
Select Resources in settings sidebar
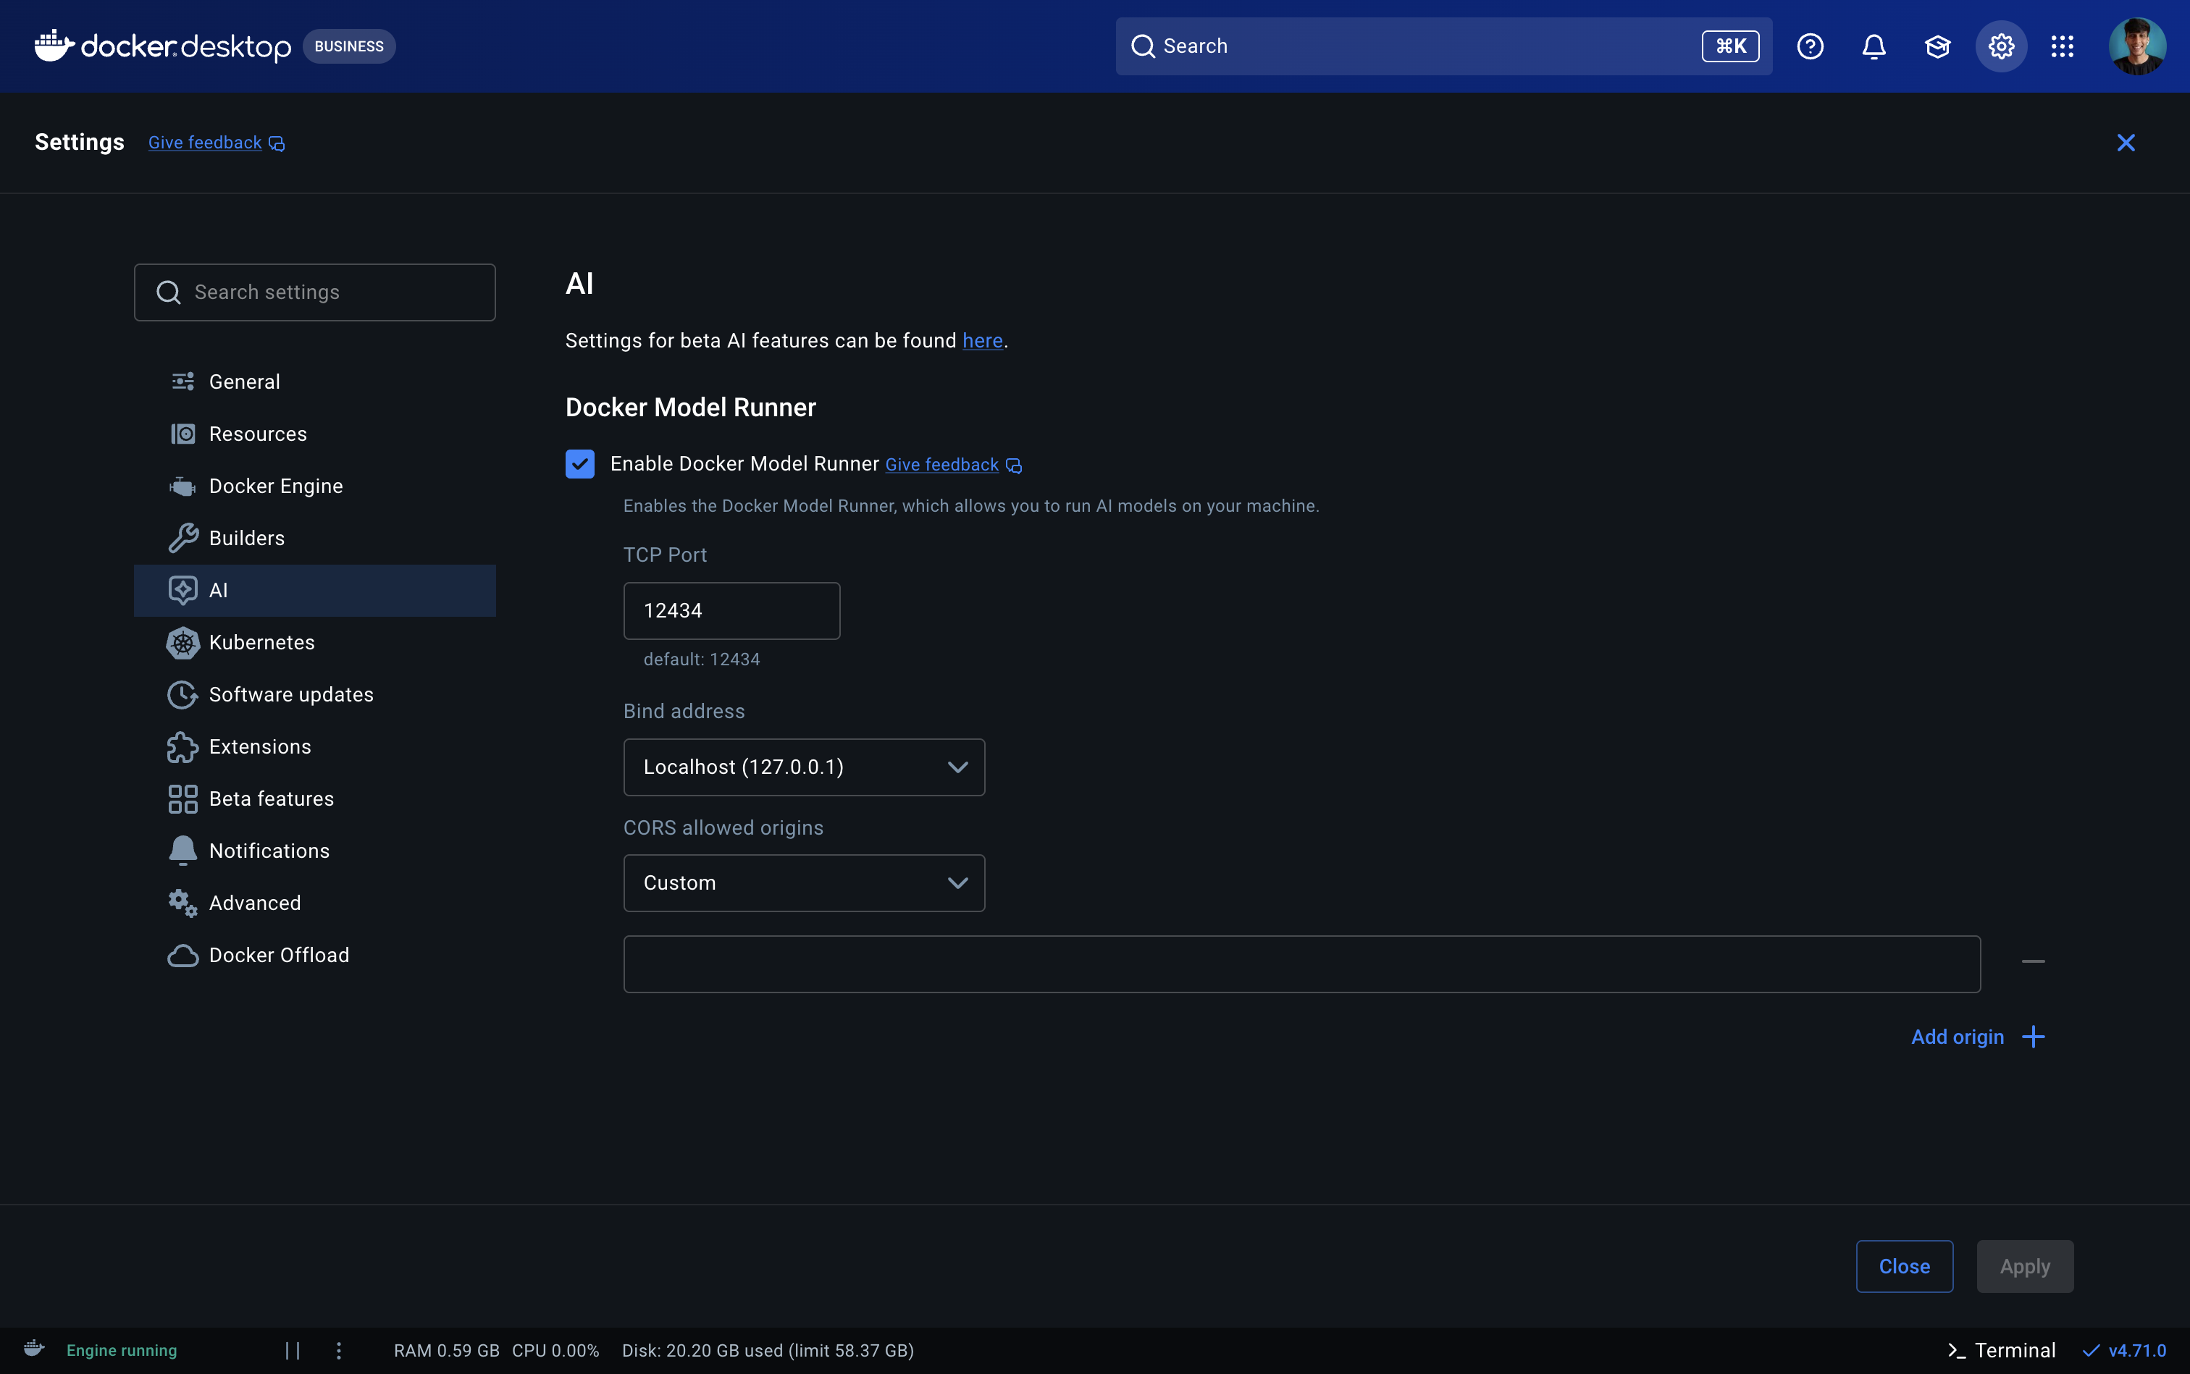(314, 434)
